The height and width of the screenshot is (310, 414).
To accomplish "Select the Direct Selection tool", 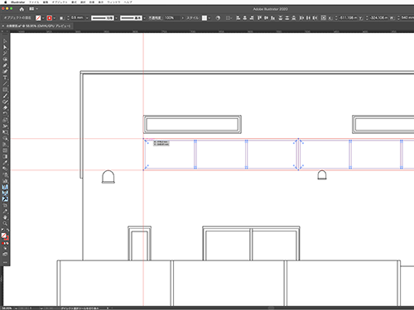I will tap(5, 47).
